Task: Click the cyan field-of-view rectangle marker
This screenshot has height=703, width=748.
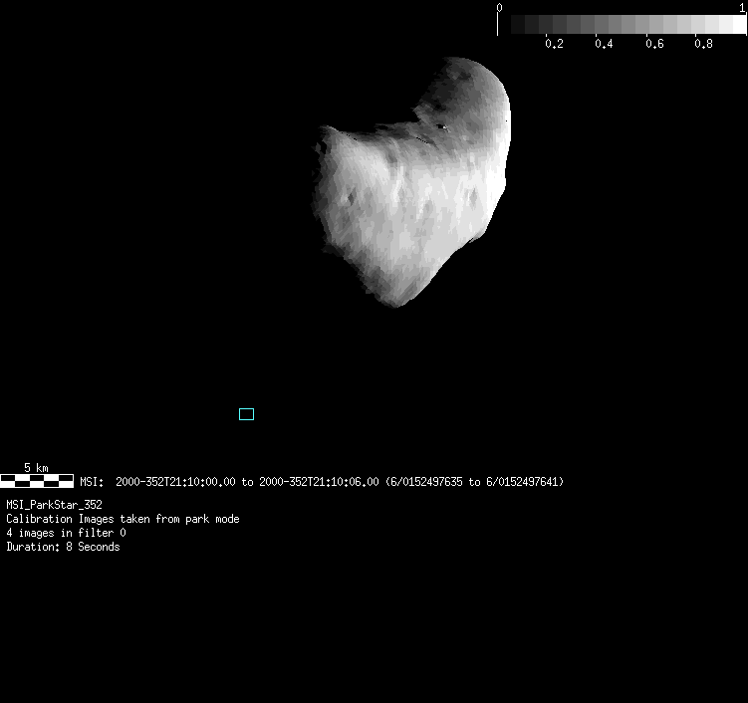Action: [x=246, y=414]
